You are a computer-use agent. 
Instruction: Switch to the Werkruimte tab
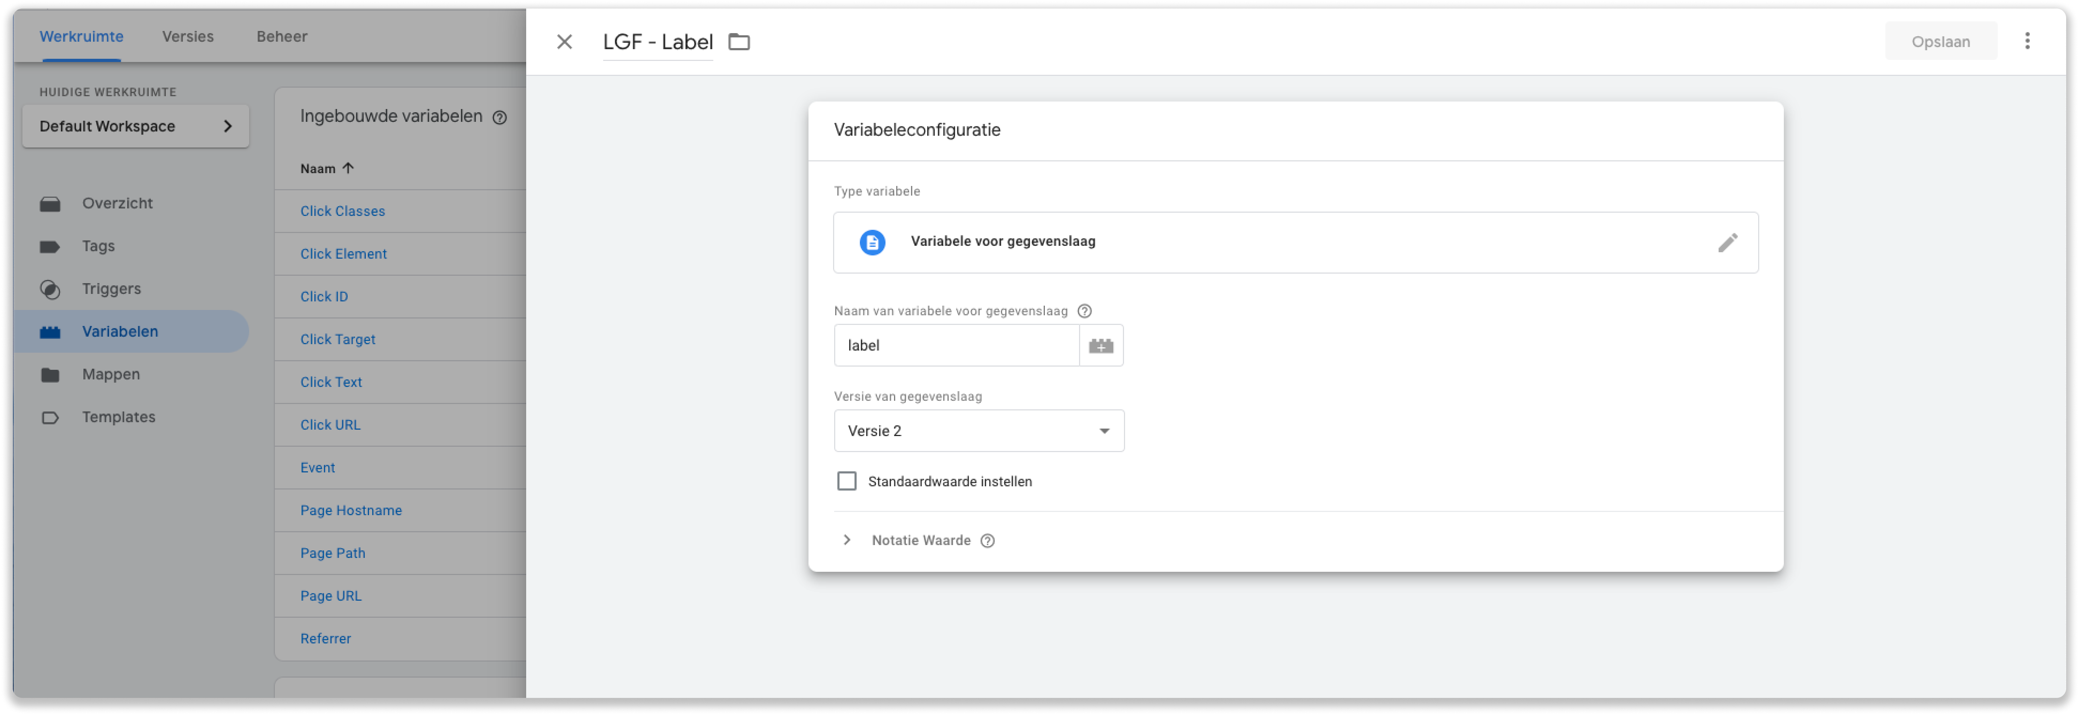(82, 36)
